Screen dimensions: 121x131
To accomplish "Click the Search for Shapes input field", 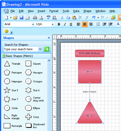I will click(x=21, y=49).
